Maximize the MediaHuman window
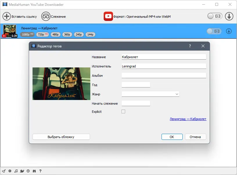237x175 pixels. 217,4
